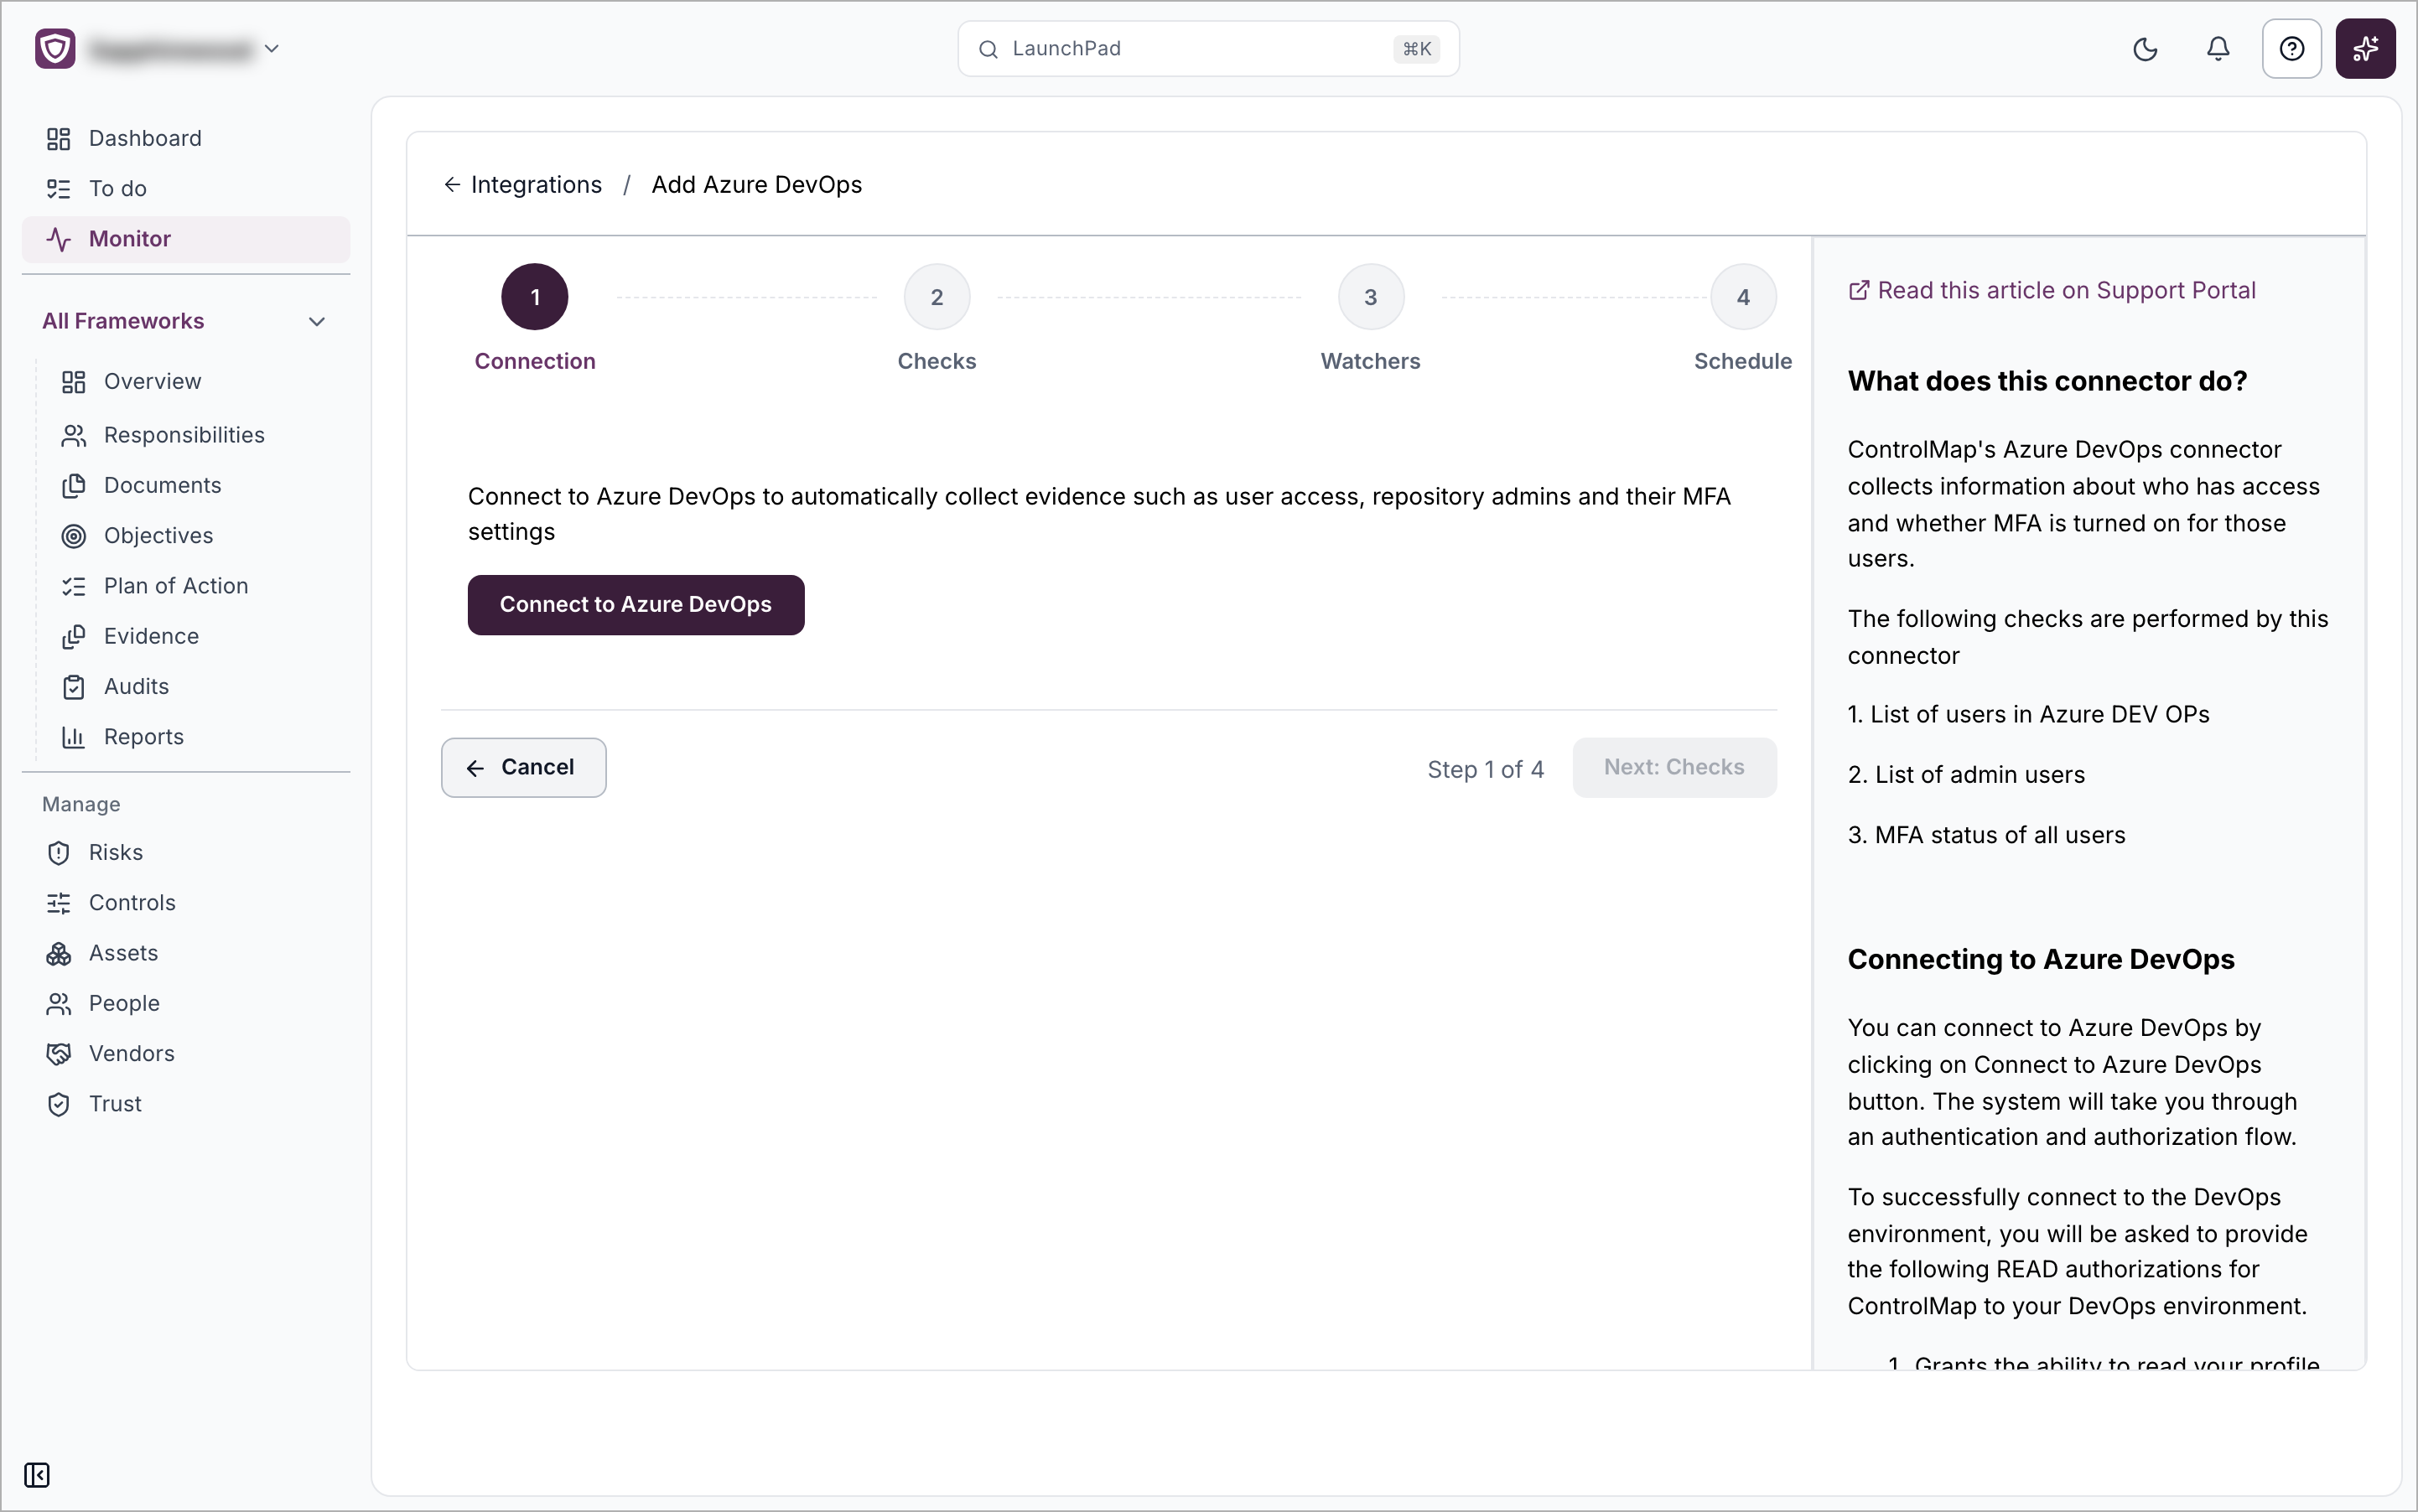Click the Vendors handshake icon
Viewport: 2418px width, 1512px height.
59,1054
